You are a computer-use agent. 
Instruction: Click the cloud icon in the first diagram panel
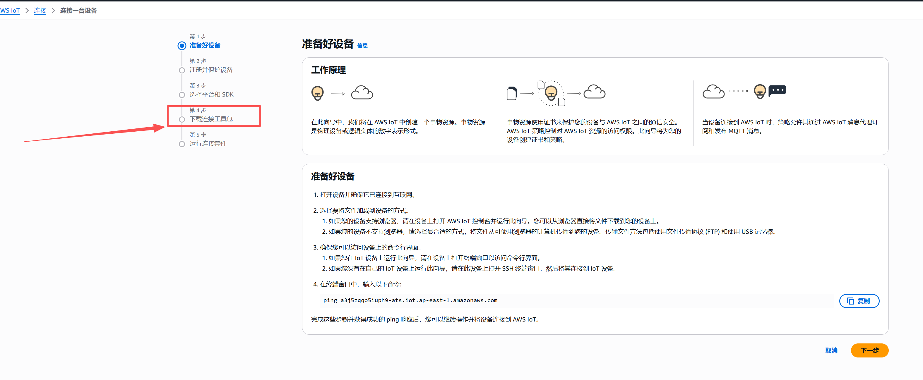click(x=362, y=92)
